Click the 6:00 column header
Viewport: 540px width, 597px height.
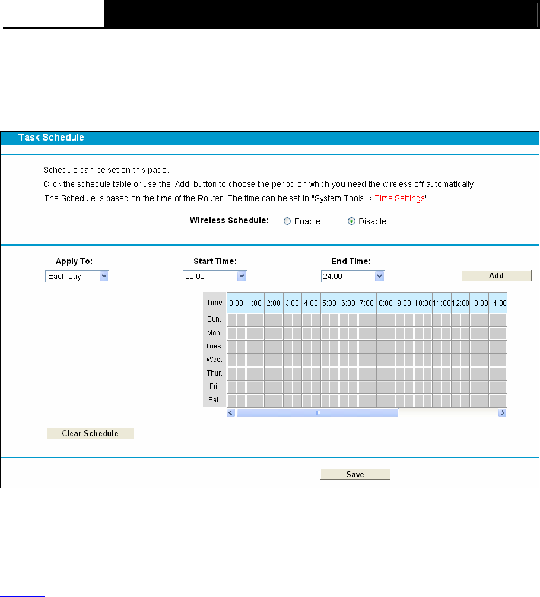click(348, 303)
